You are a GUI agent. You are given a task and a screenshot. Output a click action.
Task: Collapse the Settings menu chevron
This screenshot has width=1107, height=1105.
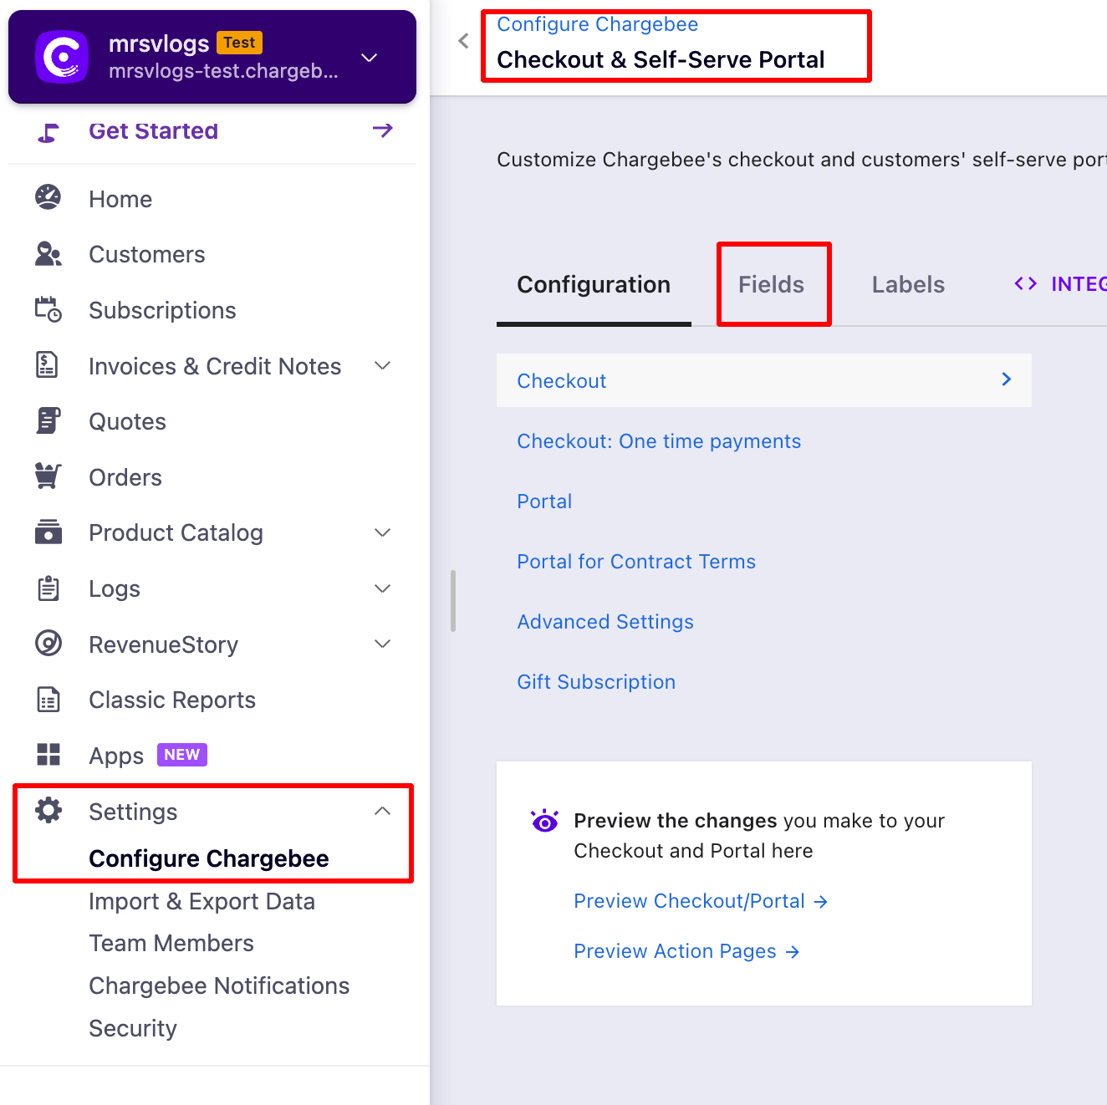point(382,811)
